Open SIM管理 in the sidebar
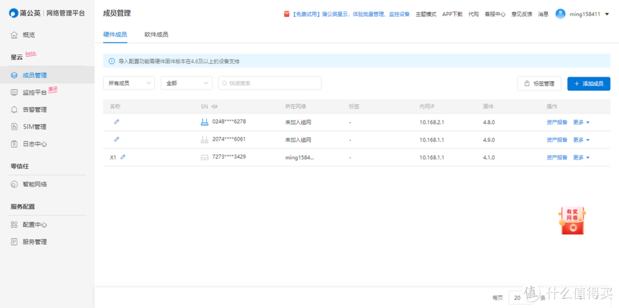The image size is (619, 308). [34, 127]
